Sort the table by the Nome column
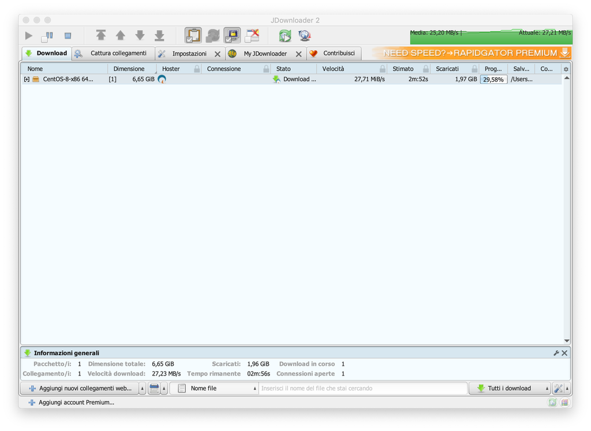The image size is (591, 431). (x=65, y=69)
